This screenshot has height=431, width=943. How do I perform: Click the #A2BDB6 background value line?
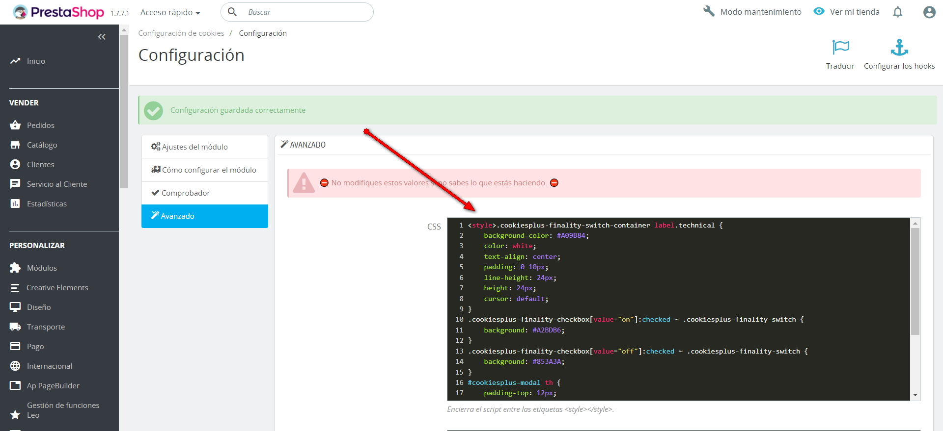click(x=524, y=330)
